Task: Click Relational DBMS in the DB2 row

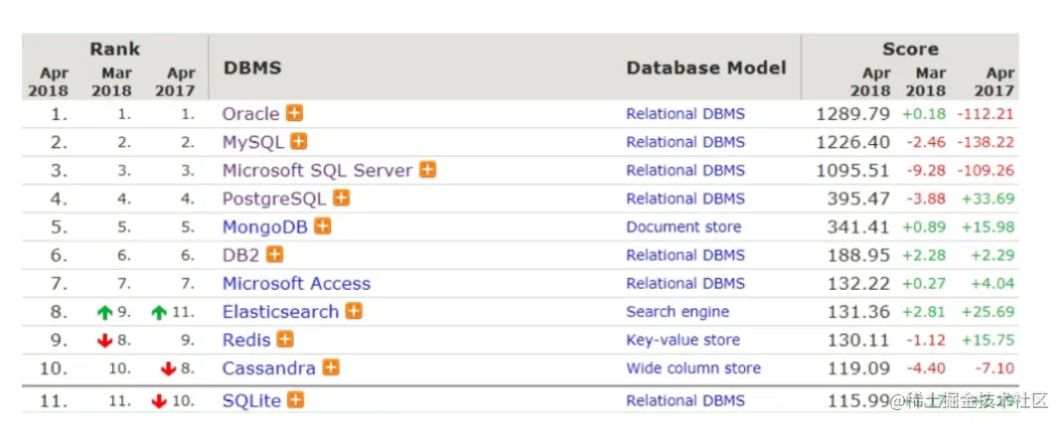Action: [685, 255]
